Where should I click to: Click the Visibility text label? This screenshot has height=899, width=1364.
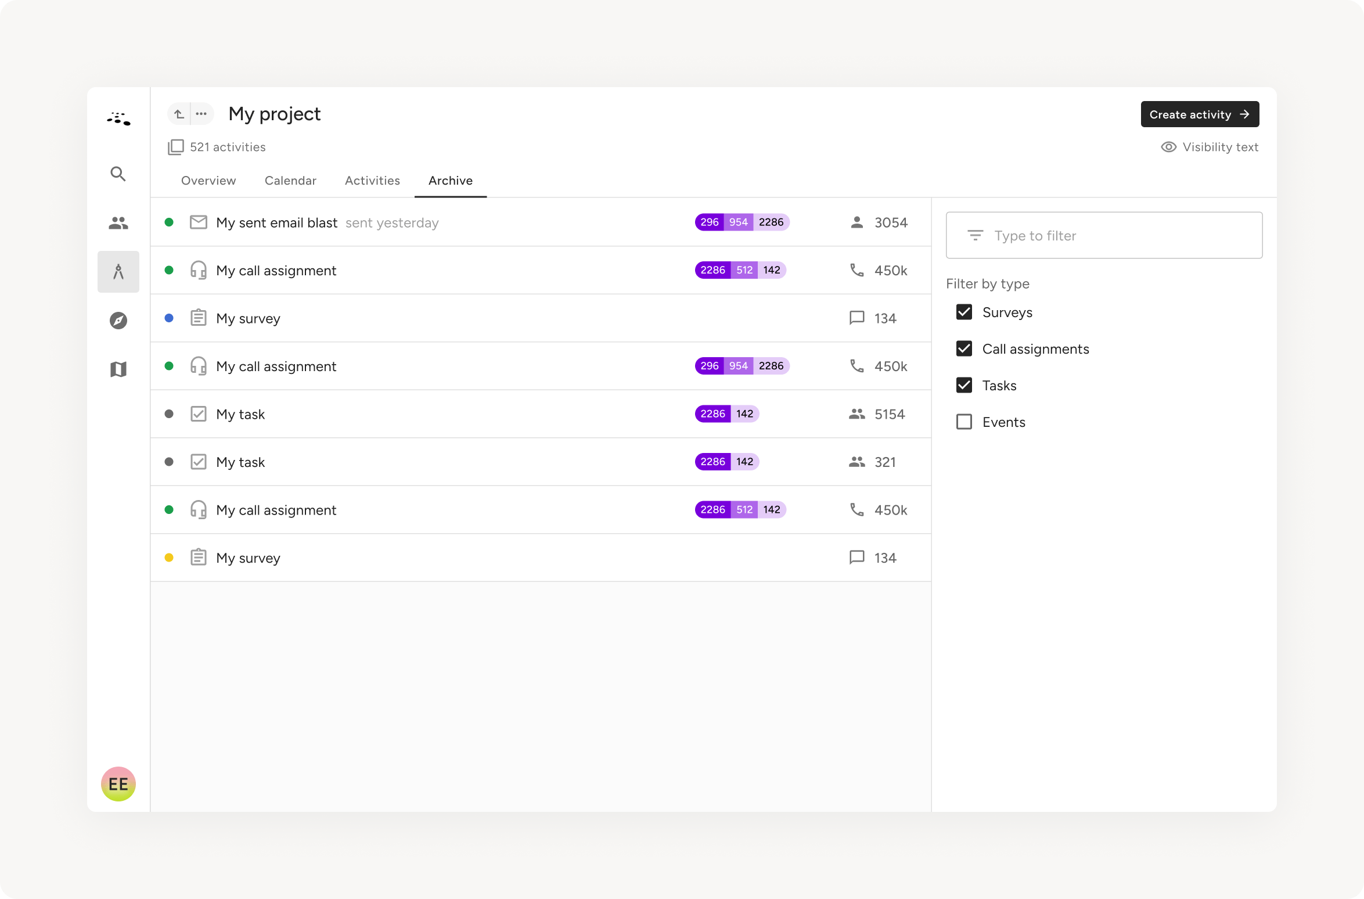[x=1220, y=148]
